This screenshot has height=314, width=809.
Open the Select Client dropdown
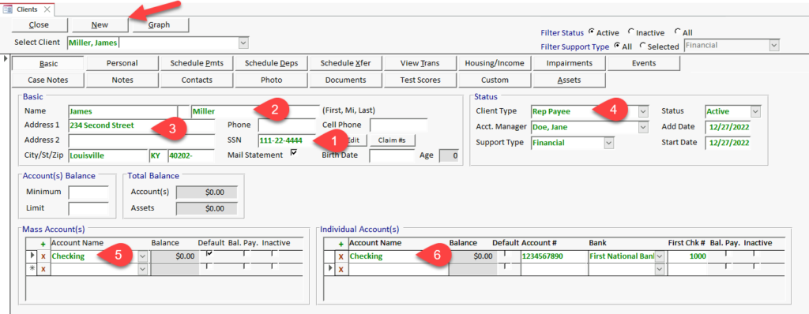point(243,43)
